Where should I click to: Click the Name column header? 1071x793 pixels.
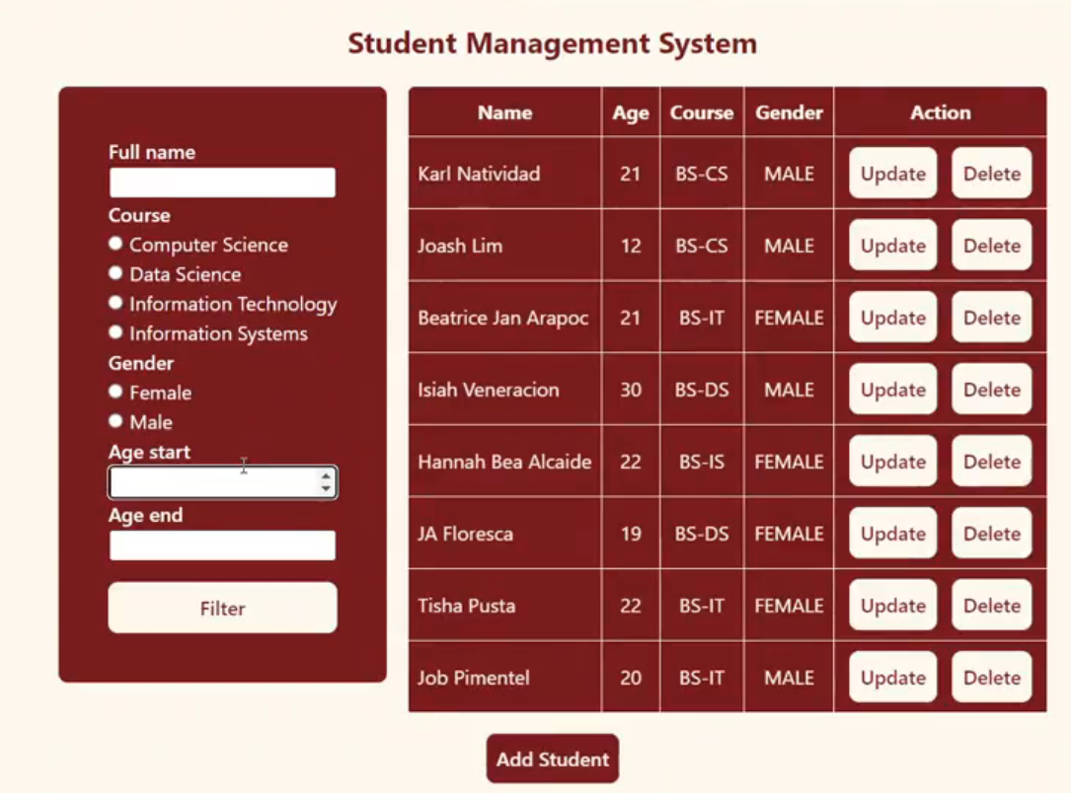[x=504, y=111]
